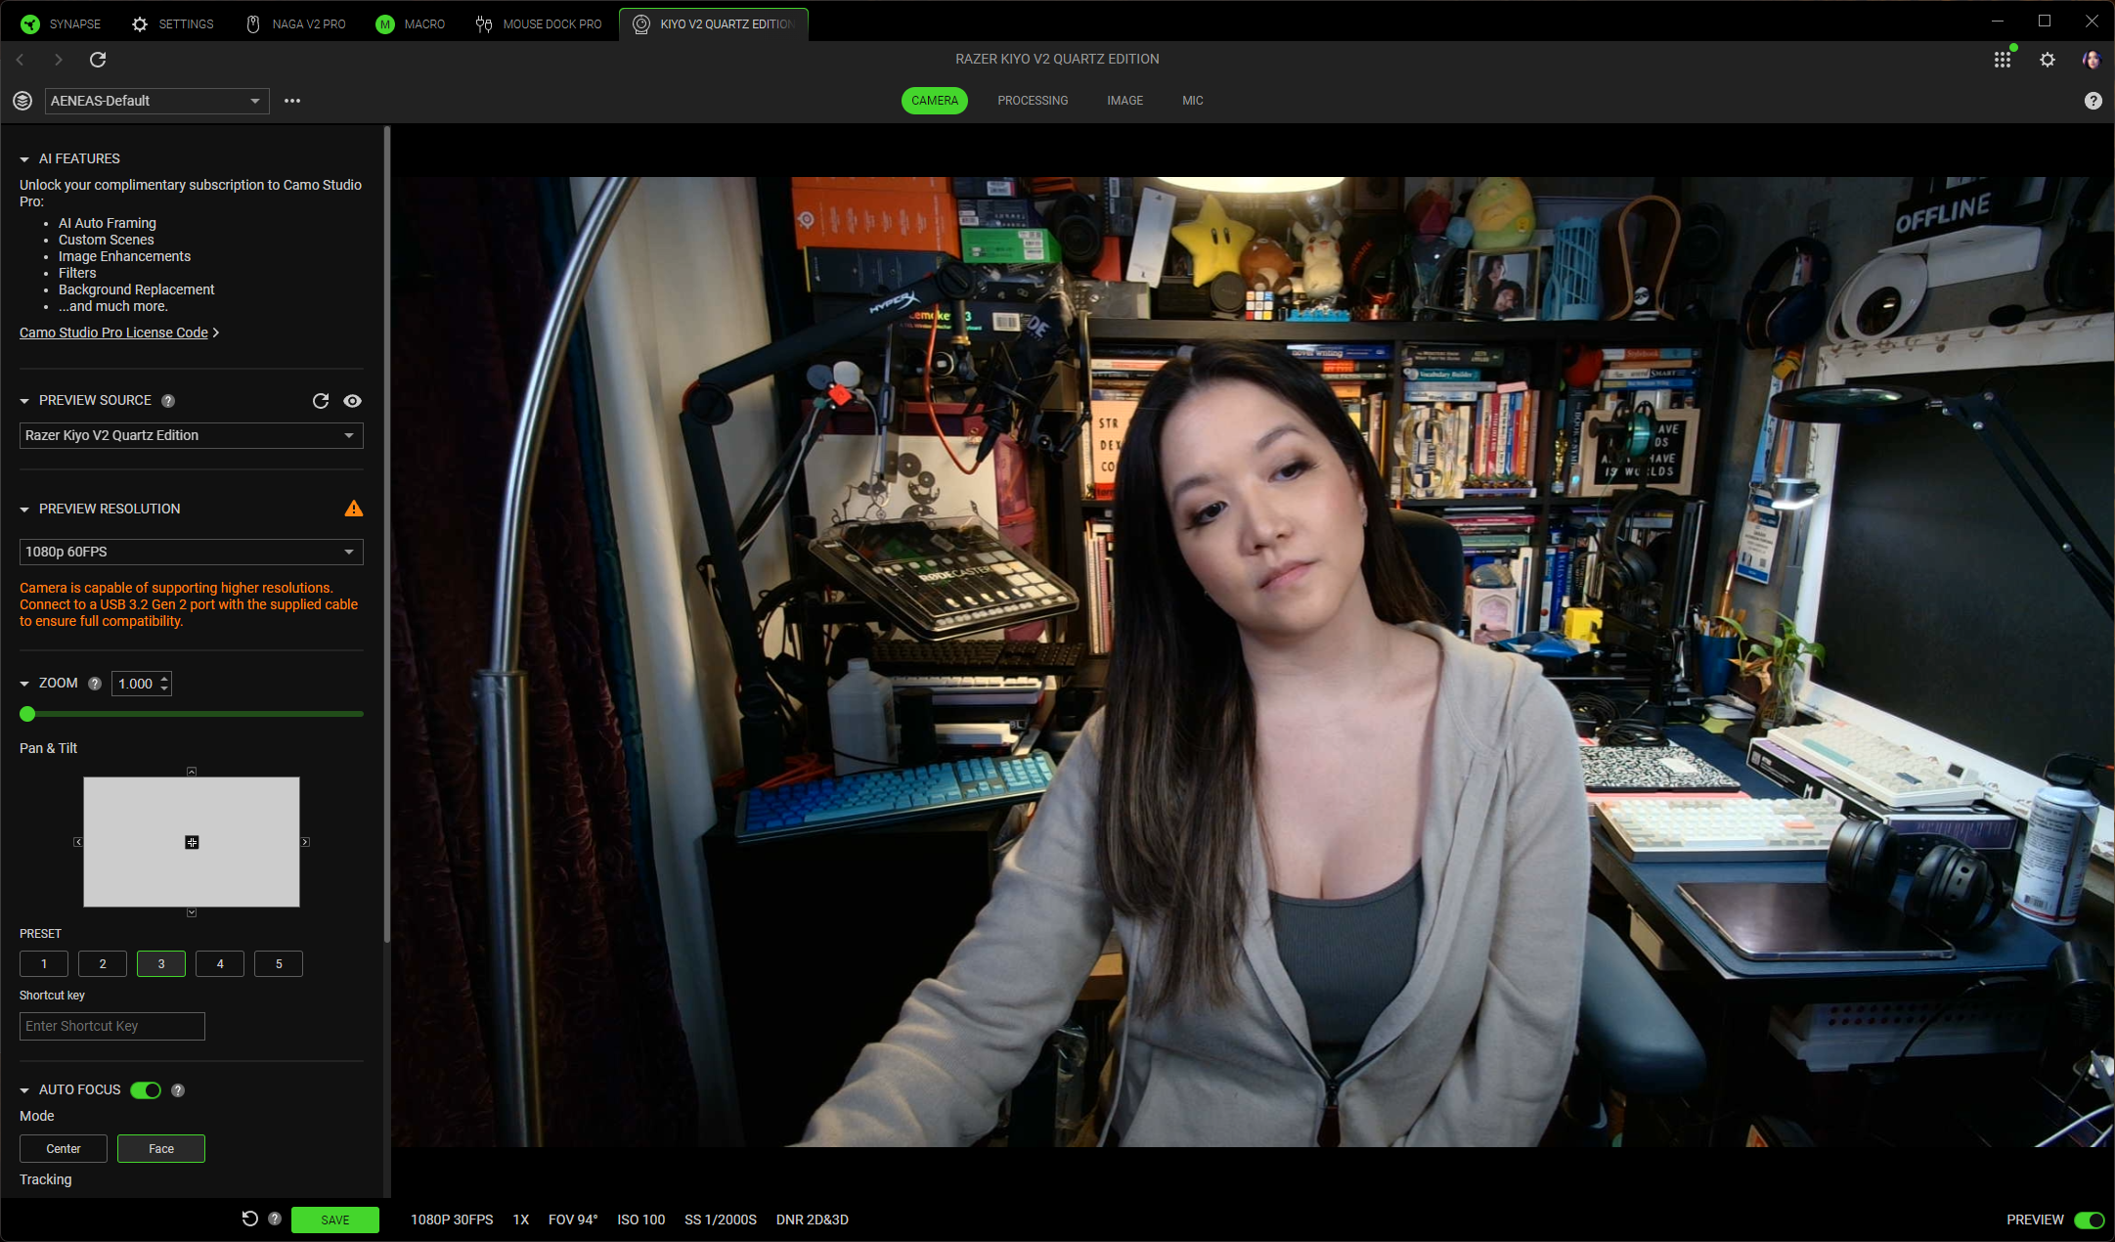
Task: Open the 1080p 60FPS resolution dropdown
Action: 191,552
